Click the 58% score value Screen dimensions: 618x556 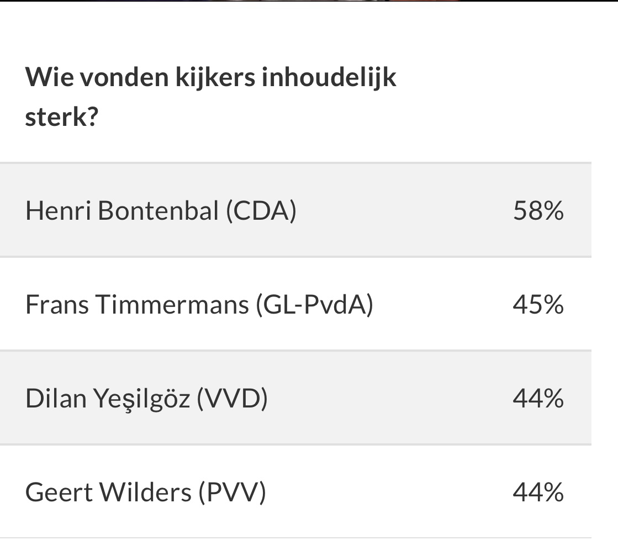pyautogui.click(x=538, y=210)
